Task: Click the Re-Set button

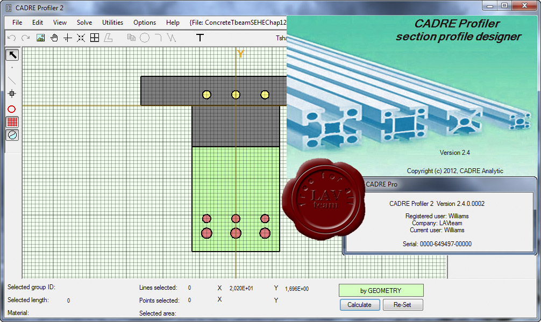Action: pyautogui.click(x=403, y=305)
